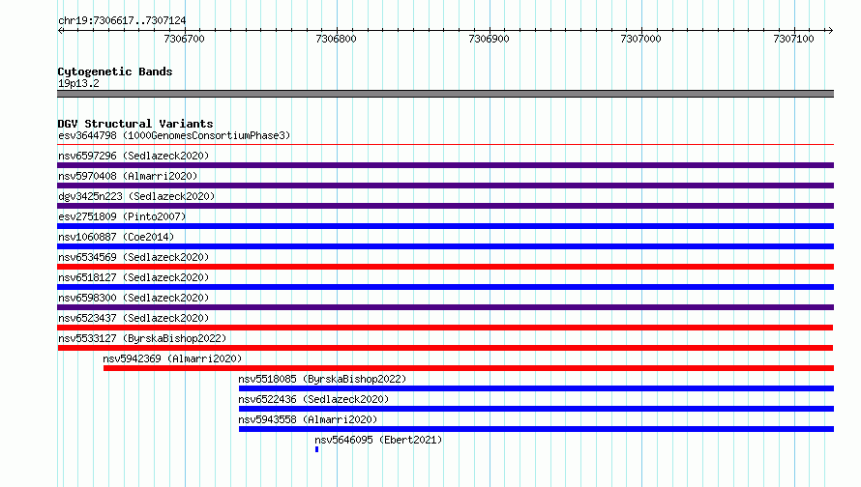Click the esv3644798 (1000GenomesConsortiumPhase3) label
The image size is (861, 487).
click(174, 135)
